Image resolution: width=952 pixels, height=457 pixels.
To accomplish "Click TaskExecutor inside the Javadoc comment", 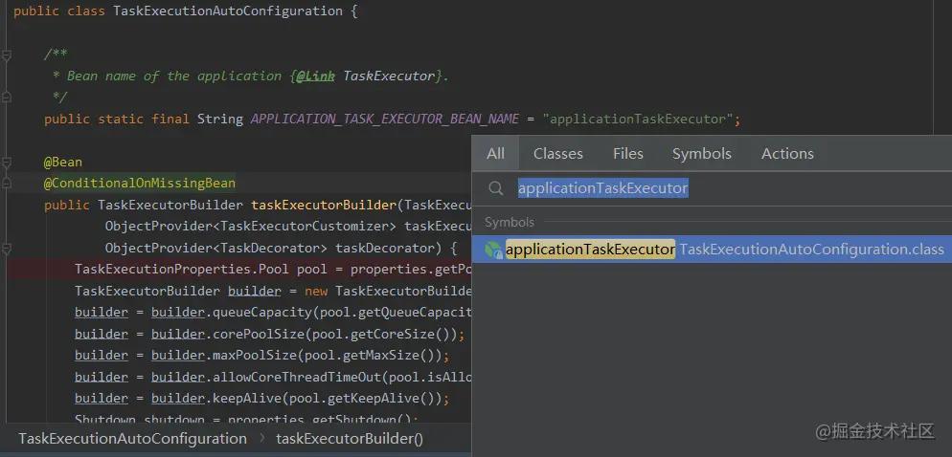I will 389,76.
